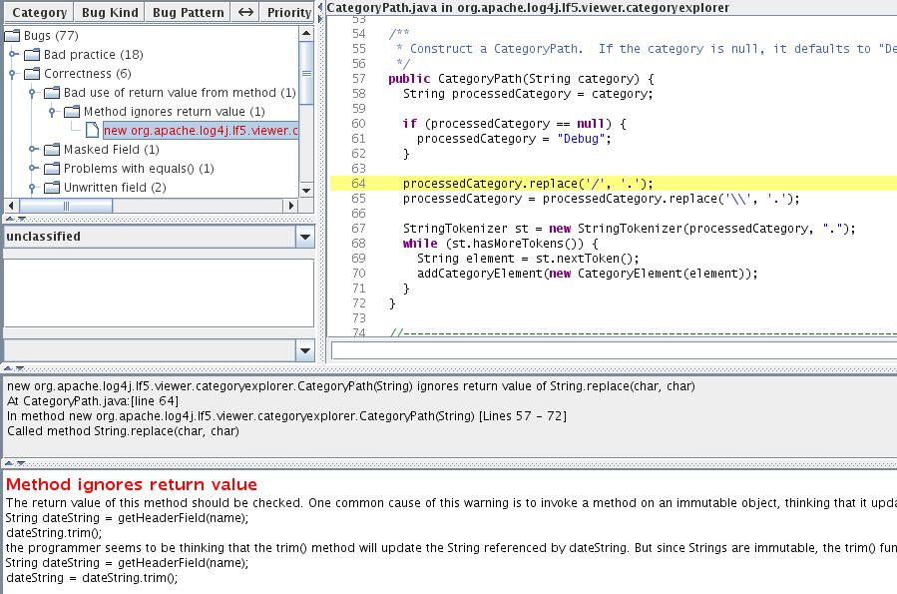Select Problems with equals() (1) row
This screenshot has height=594, width=897.
pyautogui.click(x=139, y=169)
